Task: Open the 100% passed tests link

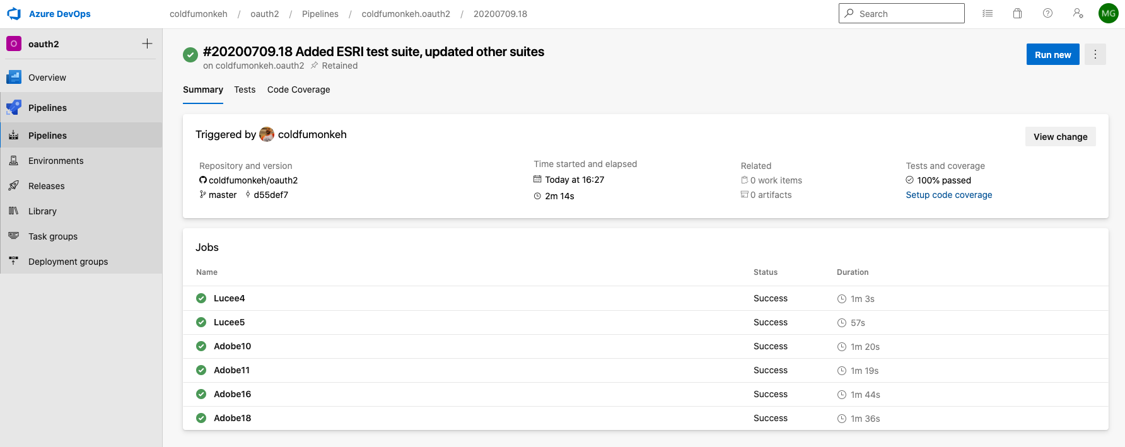Action: pos(944,180)
